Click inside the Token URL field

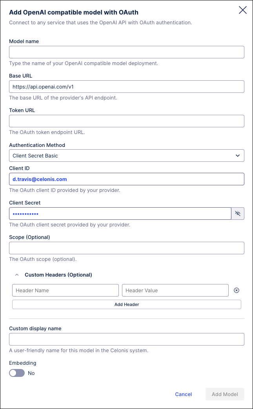pos(126,121)
